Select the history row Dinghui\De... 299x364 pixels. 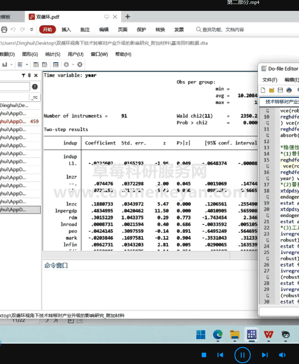coord(20,105)
